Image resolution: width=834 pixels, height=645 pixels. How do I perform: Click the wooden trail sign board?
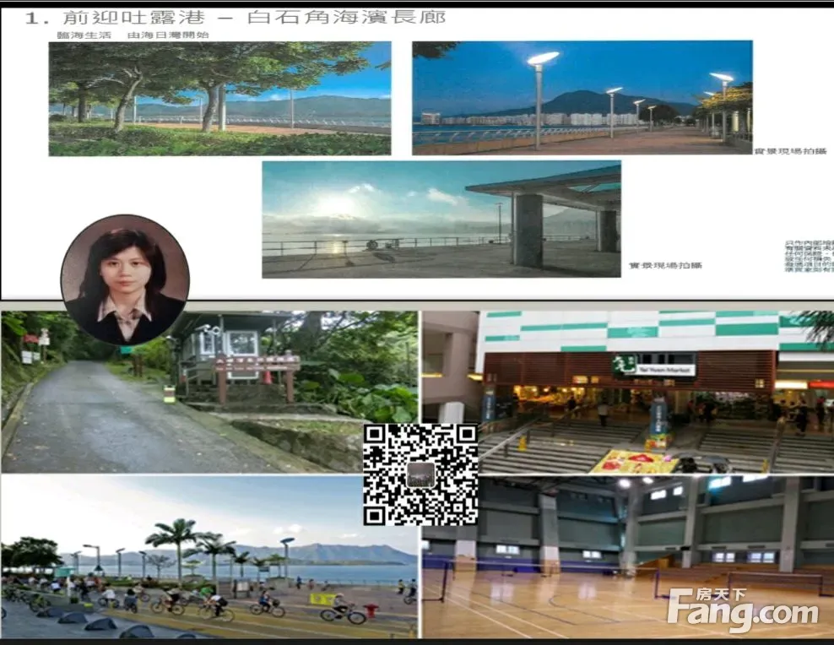click(x=256, y=365)
